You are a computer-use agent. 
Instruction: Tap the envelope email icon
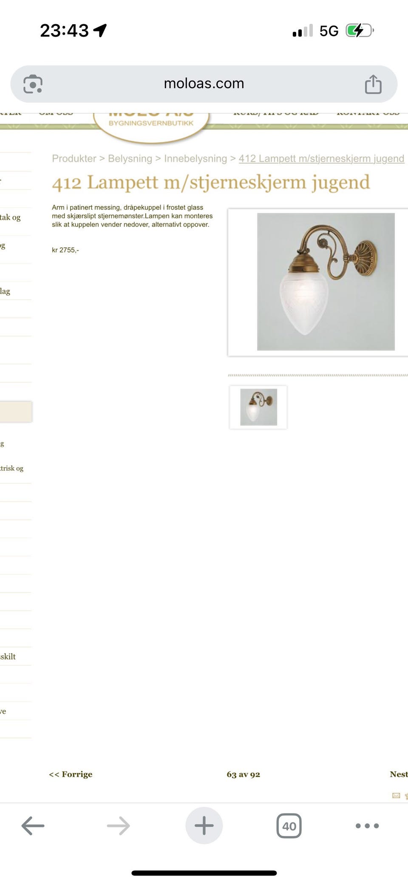396,796
